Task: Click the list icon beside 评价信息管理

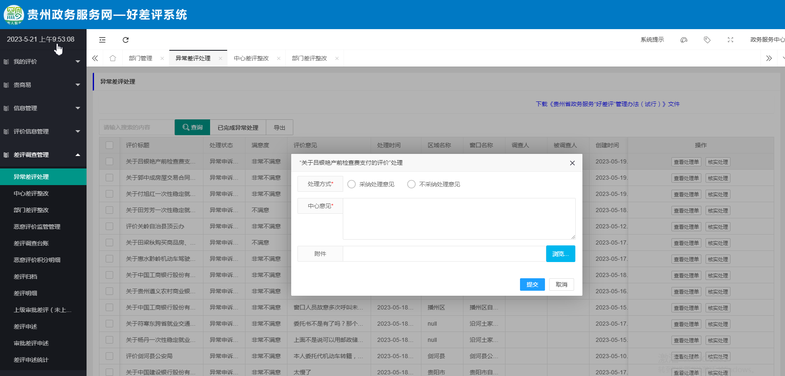Action: click(x=6, y=131)
